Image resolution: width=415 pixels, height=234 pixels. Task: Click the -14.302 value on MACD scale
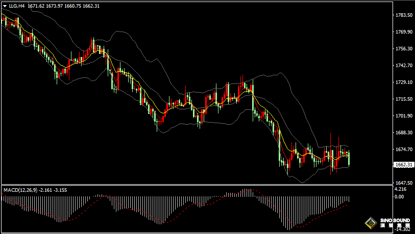point(402,229)
